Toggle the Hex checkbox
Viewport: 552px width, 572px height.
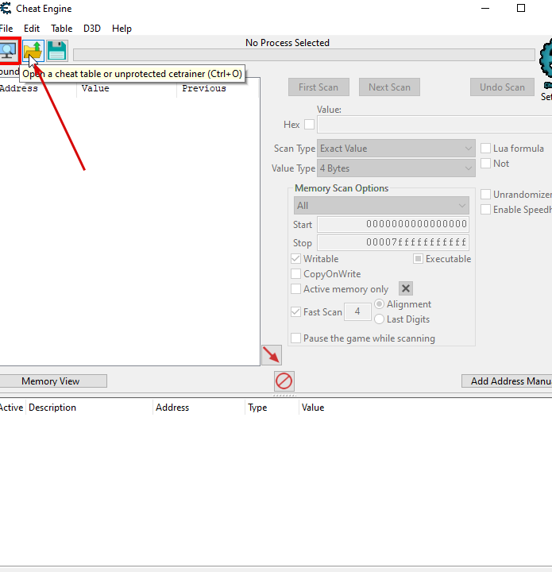click(310, 125)
